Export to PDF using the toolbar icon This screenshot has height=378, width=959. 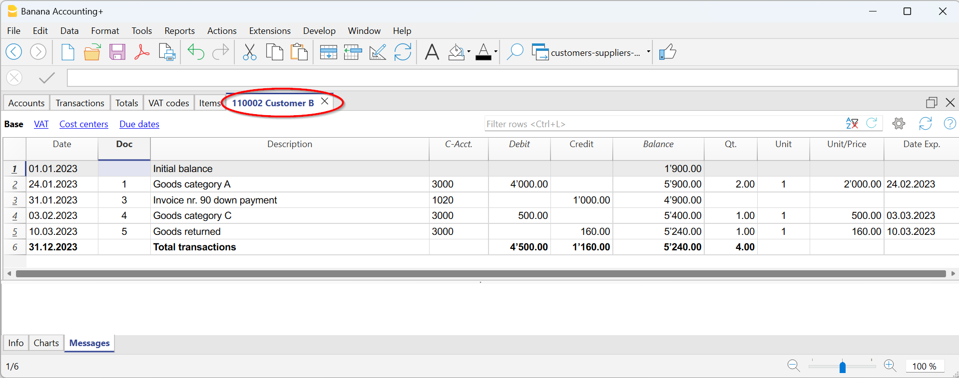(x=142, y=52)
